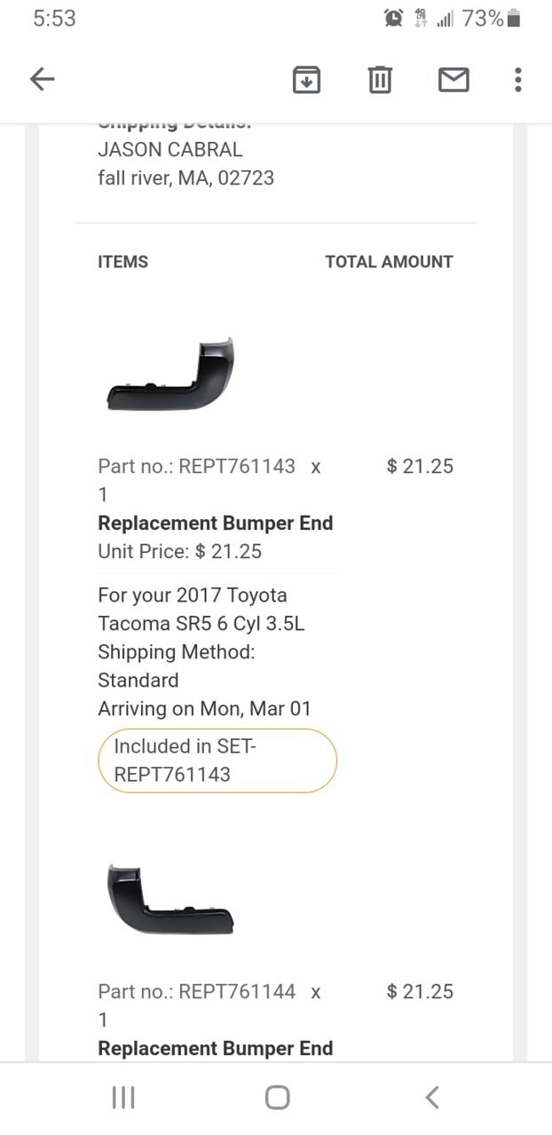Open the alarm icon in status bar
Viewport: 552px width, 1135px height.
(x=393, y=18)
